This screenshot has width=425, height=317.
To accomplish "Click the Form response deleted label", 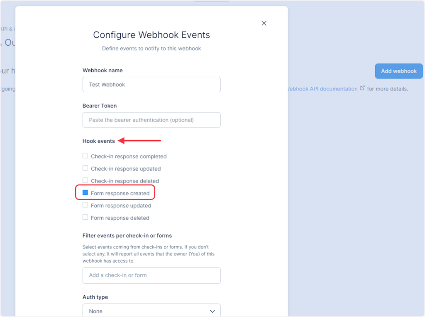I will (x=120, y=218).
